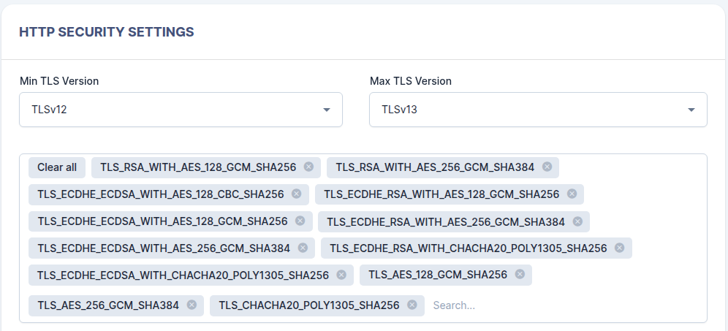
Task: Click the Min TLS Version label
Action: point(59,81)
